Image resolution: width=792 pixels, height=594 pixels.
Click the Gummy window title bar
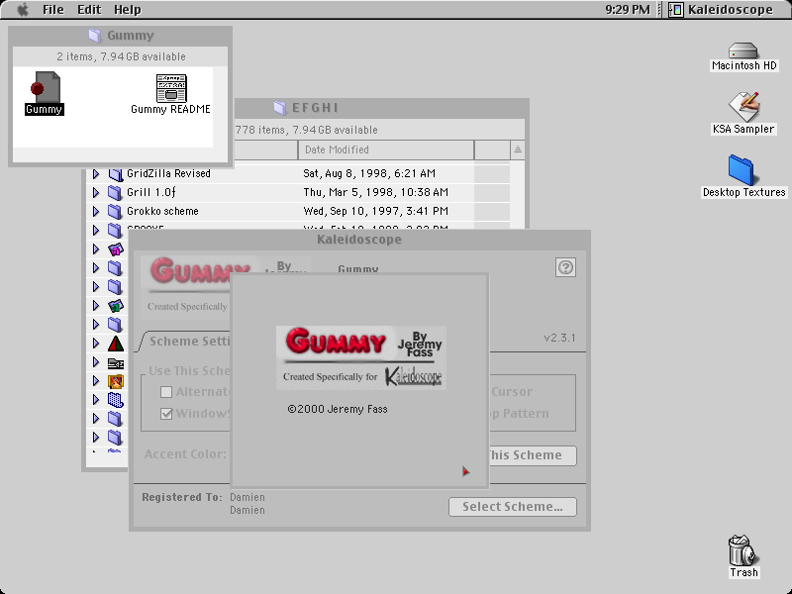tap(120, 36)
